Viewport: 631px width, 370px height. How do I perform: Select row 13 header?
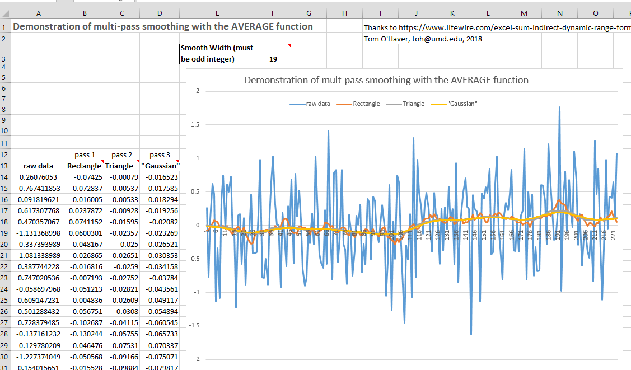coord(4,166)
